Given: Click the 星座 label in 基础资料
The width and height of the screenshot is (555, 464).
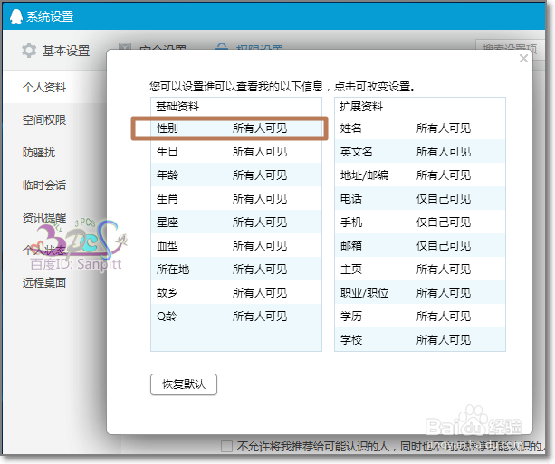Looking at the screenshot, I should pos(167,223).
